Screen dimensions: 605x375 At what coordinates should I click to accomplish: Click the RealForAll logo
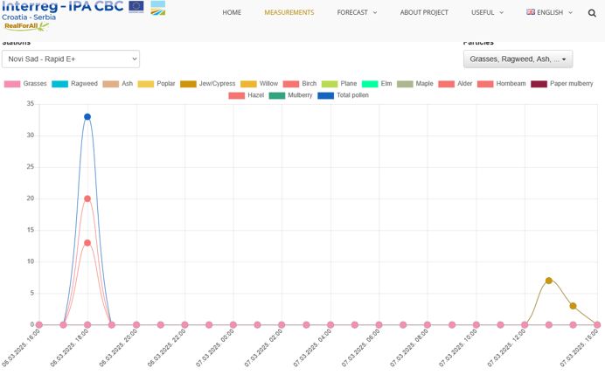coord(26,26)
